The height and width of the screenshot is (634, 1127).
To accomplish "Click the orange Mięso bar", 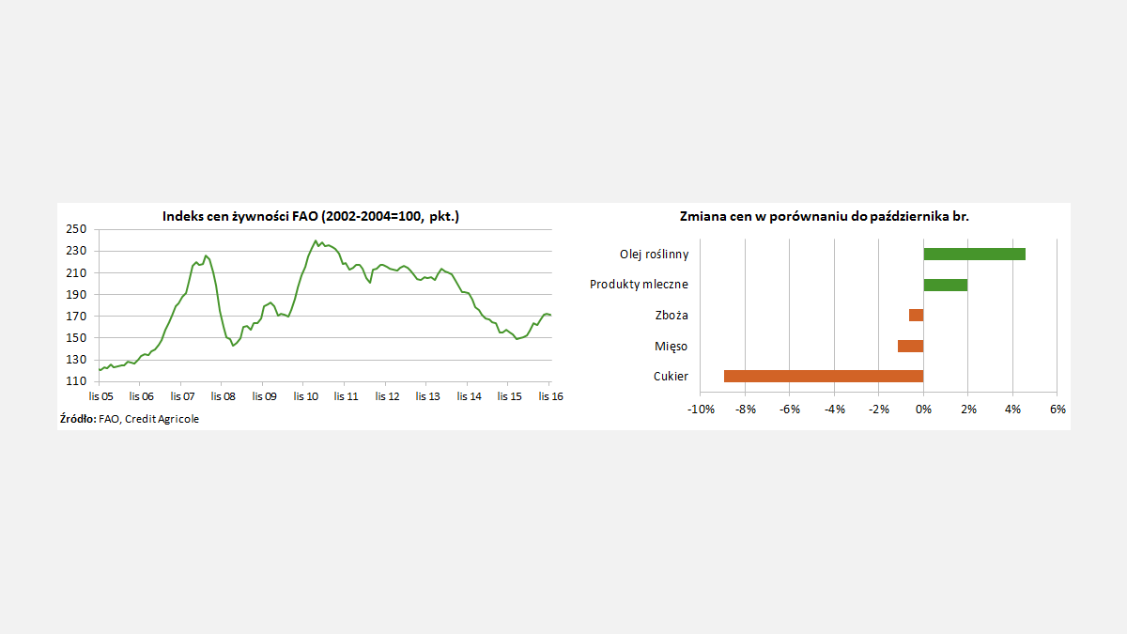I will pos(910,346).
